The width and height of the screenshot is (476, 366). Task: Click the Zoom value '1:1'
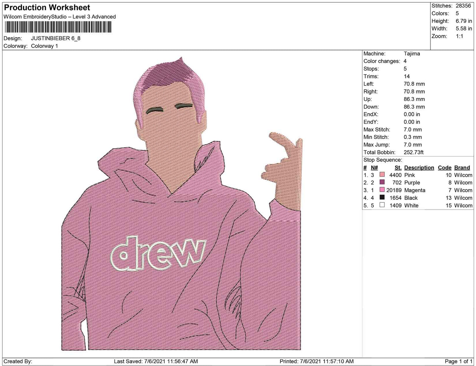[x=460, y=36]
